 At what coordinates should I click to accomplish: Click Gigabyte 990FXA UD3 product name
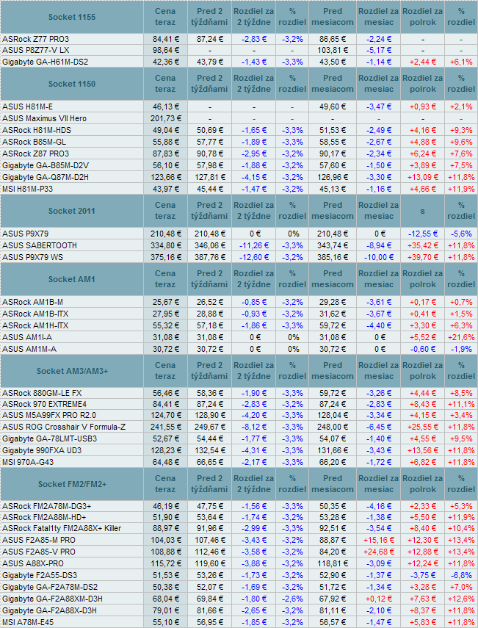(42, 450)
